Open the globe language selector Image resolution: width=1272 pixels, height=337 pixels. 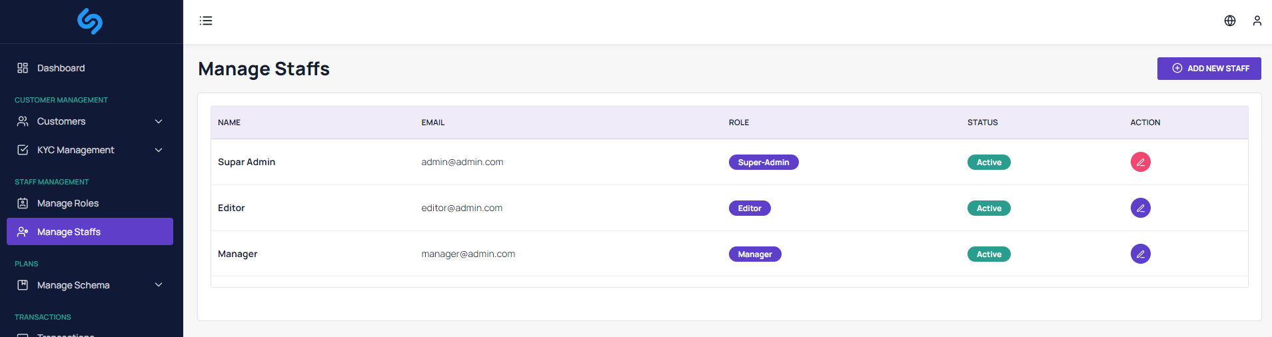coord(1229,21)
